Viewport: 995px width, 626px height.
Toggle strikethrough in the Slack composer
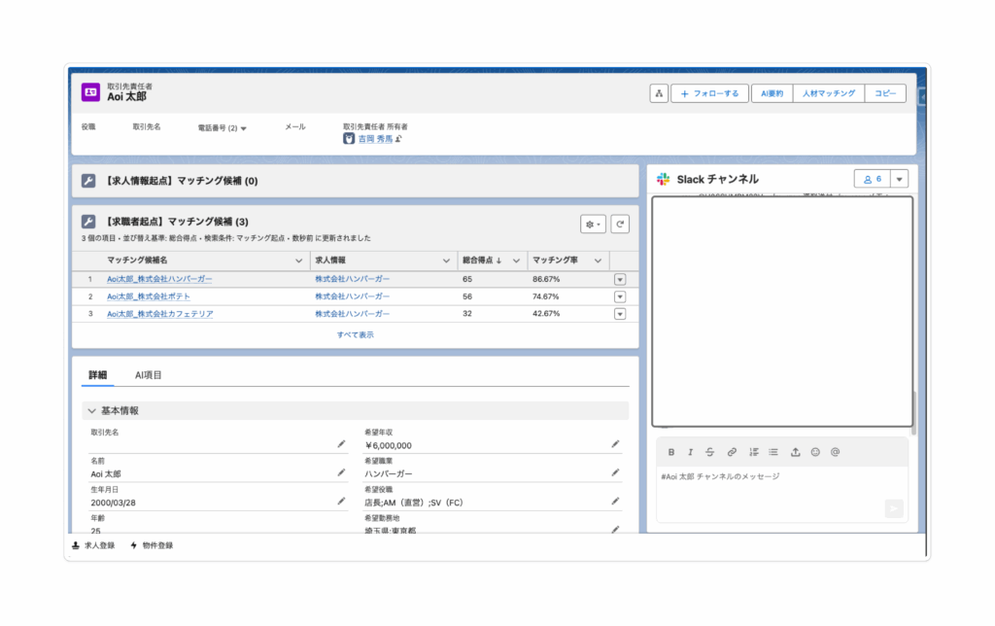(x=709, y=452)
